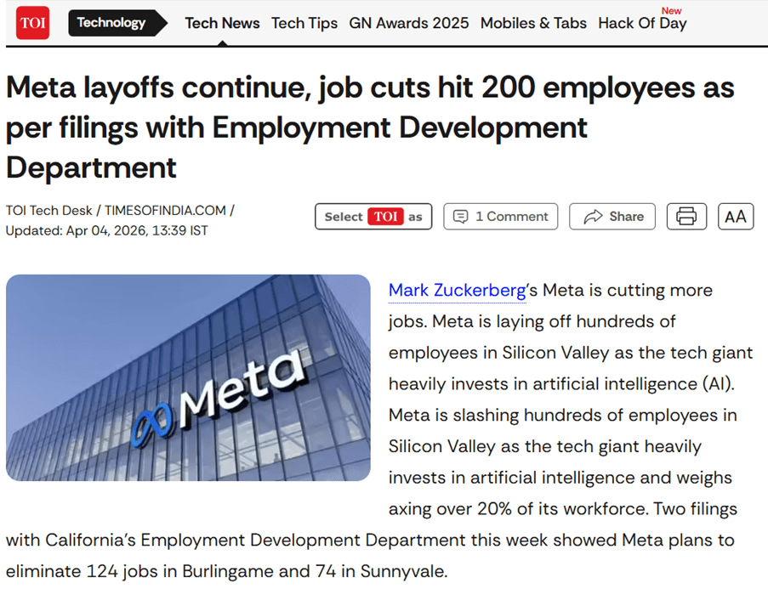Click the share arrow icon
Screen dimensions: 768x589
point(593,217)
